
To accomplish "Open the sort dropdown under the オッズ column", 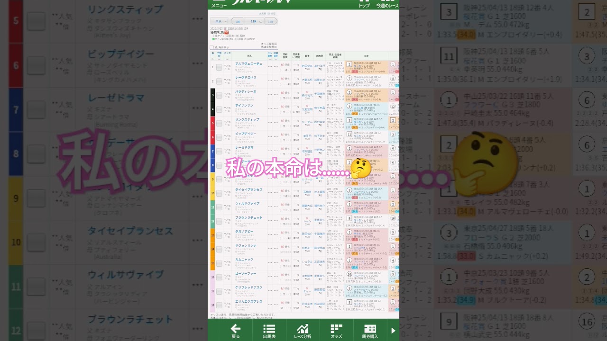I will tap(227, 59).
